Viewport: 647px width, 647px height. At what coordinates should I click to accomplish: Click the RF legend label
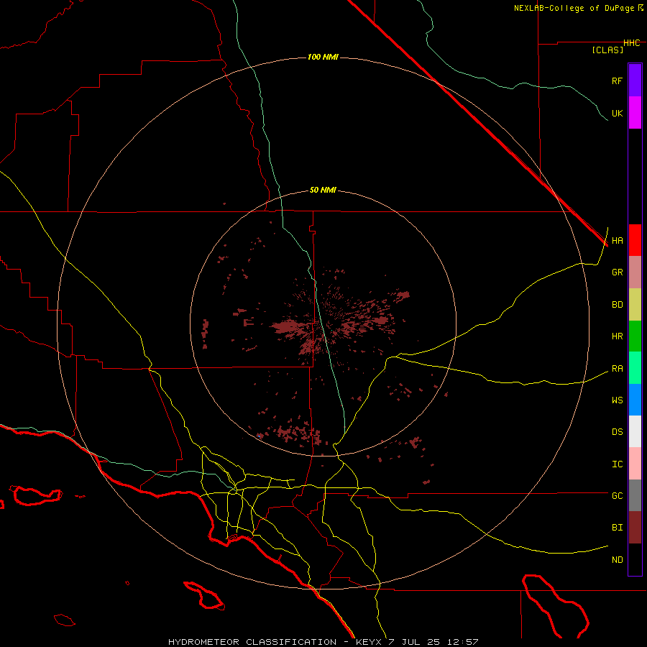[617, 81]
